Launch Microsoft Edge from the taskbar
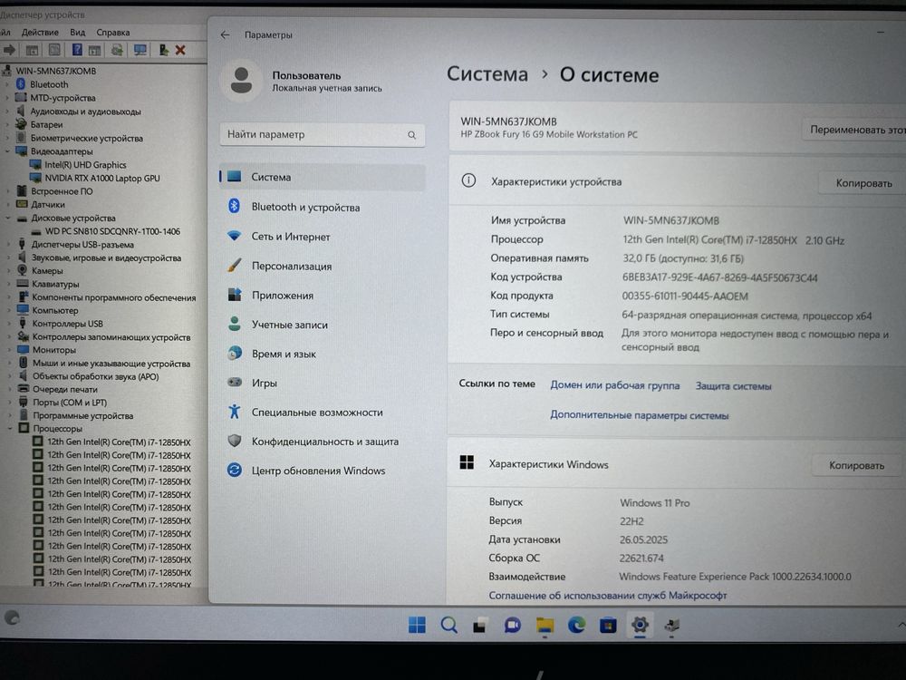This screenshot has width=906, height=680. pos(576,625)
